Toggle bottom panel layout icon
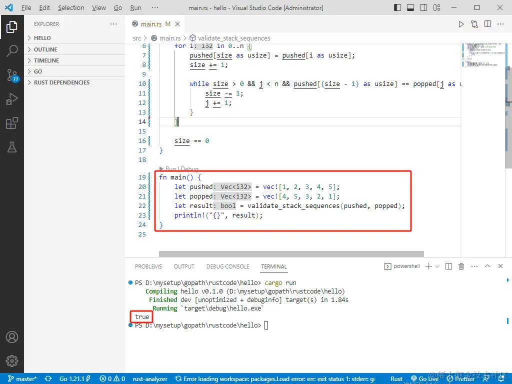 [x=410, y=7]
